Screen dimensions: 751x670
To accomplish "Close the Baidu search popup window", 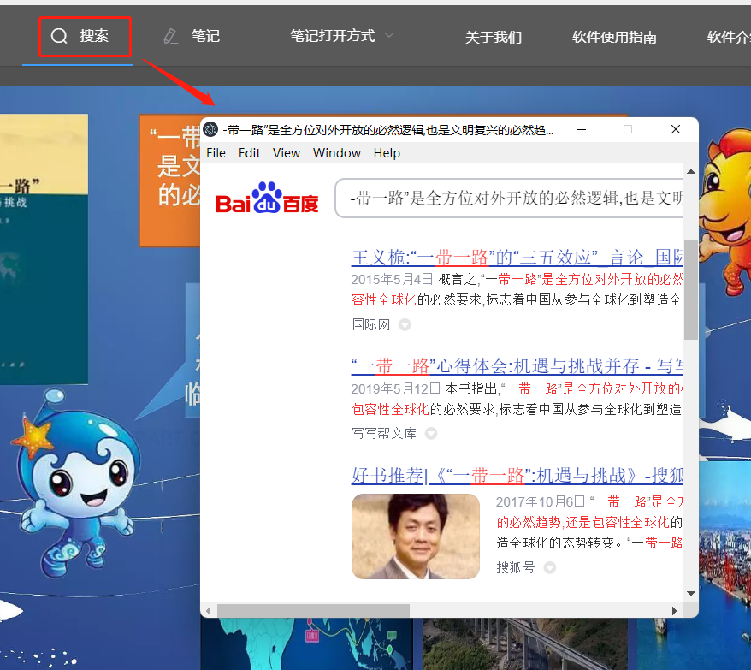I will click(676, 130).
